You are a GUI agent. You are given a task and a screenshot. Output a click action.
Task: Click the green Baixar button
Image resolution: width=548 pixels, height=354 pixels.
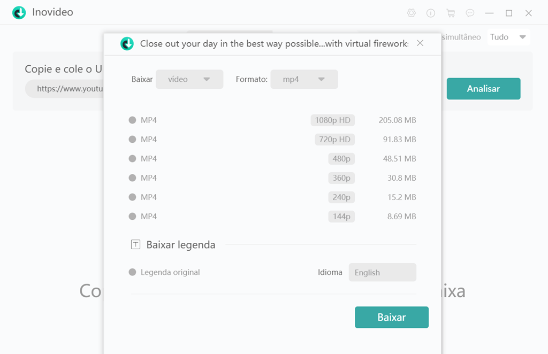click(x=391, y=317)
